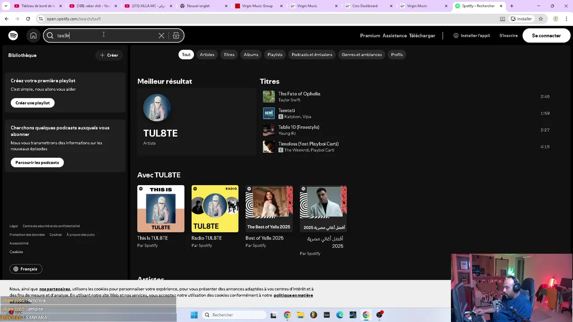Viewport: 573px width, 322px height.
Task: Open a new browser tab with plus
Action: [512, 6]
